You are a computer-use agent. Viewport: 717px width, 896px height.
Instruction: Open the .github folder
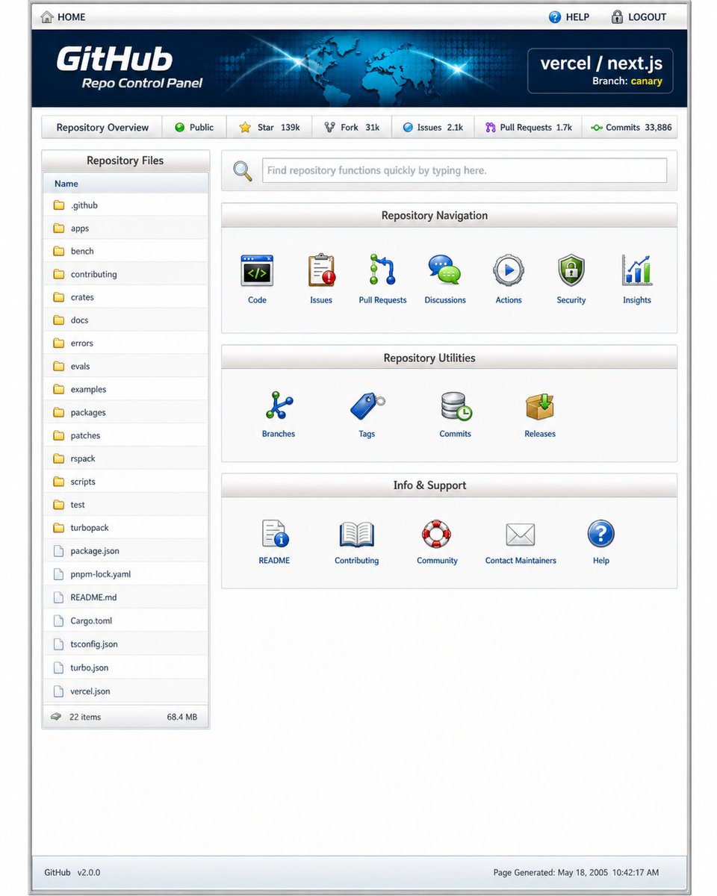click(125, 205)
